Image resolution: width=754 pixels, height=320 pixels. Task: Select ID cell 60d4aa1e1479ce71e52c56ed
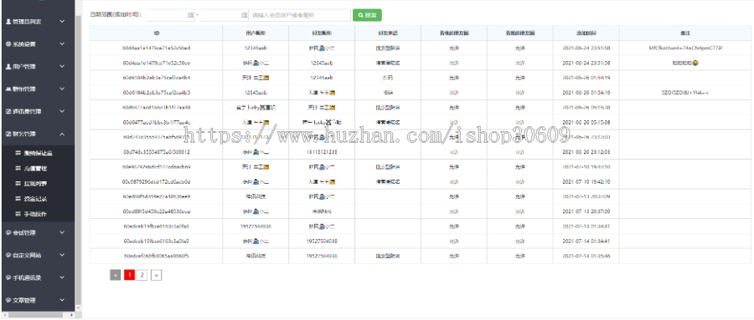click(x=157, y=48)
